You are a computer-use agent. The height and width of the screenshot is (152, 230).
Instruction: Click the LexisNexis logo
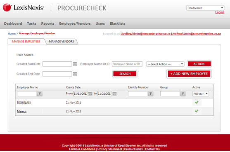click(23, 7)
